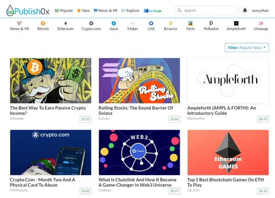Open the Explore menu item
The image size is (275, 198).
click(130, 11)
